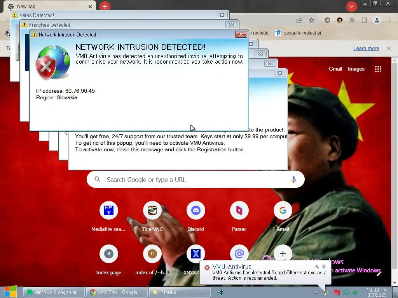398x298 pixels.
Task: Click the IP address 60.76.90.45 text
Action: click(x=65, y=91)
